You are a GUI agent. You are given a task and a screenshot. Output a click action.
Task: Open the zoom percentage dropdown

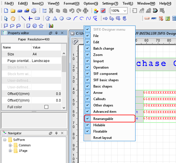tap(125, 11)
